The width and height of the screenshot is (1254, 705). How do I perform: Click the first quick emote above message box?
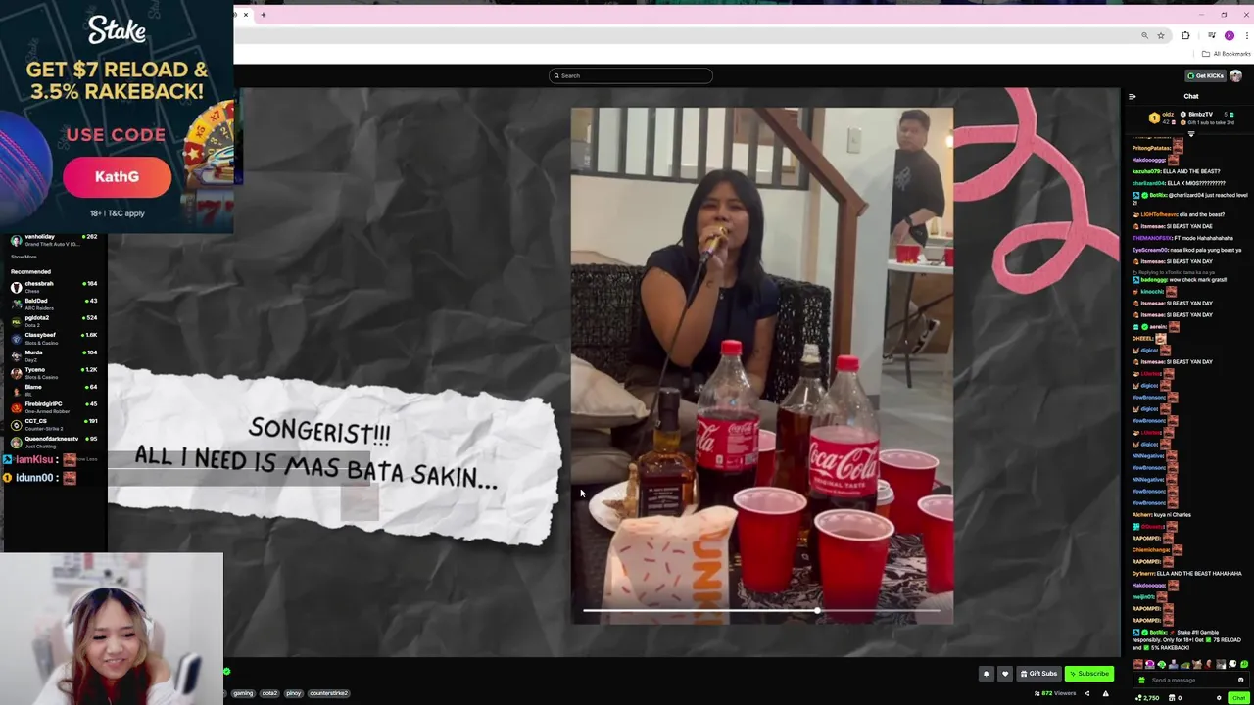coord(1138,665)
